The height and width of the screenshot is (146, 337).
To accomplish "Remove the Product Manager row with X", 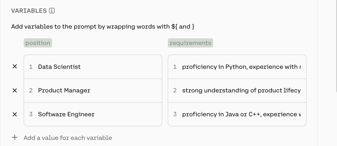I will (x=15, y=90).
